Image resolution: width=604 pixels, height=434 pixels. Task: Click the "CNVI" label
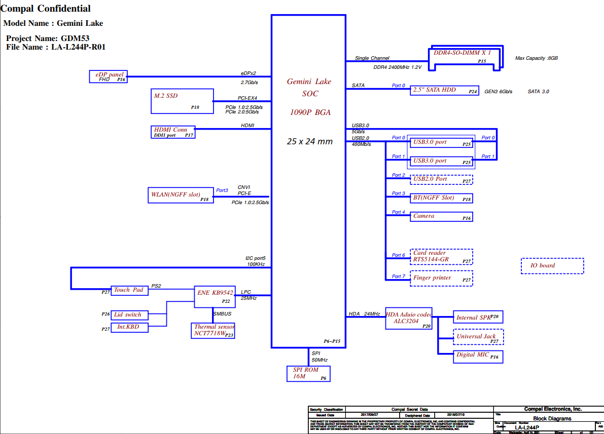(x=244, y=187)
